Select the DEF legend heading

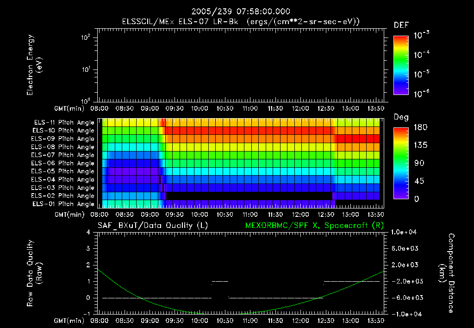coord(401,25)
